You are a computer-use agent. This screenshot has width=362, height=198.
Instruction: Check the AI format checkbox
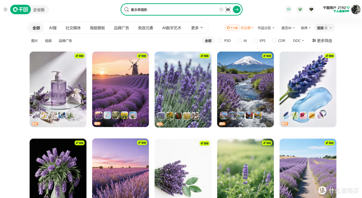tap(240, 40)
